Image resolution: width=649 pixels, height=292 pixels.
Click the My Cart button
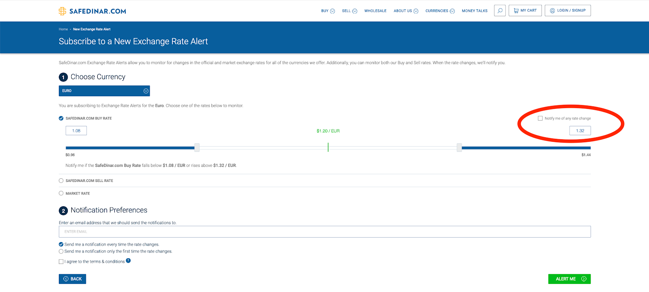click(x=525, y=11)
